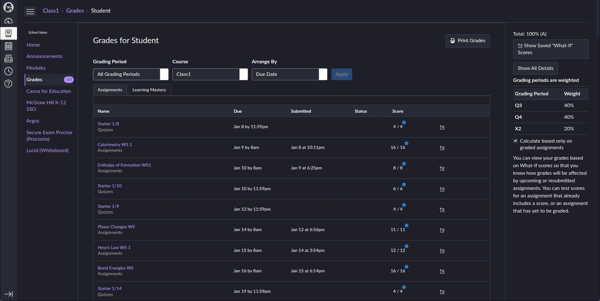600x301 pixels.
Task: Uncheck Calculate based only on graded assignments
Action: click(x=516, y=141)
